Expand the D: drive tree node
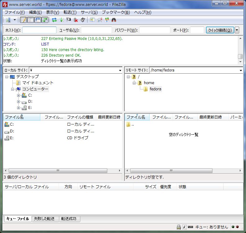246x233 pixels. [18, 101]
